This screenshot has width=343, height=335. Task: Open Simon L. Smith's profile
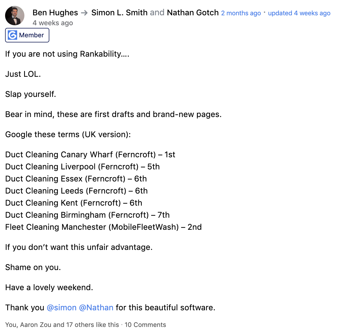pos(119,13)
